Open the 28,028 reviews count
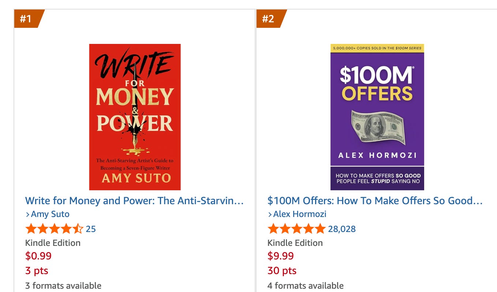The width and height of the screenshot is (497, 292). 342,229
